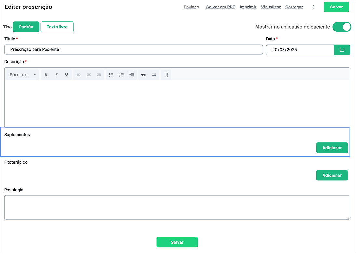Click Salvar em PDF link
Screen dimensions: 356x254
221,7
